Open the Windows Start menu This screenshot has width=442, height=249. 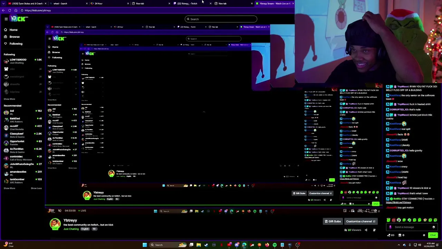[x=145, y=245]
